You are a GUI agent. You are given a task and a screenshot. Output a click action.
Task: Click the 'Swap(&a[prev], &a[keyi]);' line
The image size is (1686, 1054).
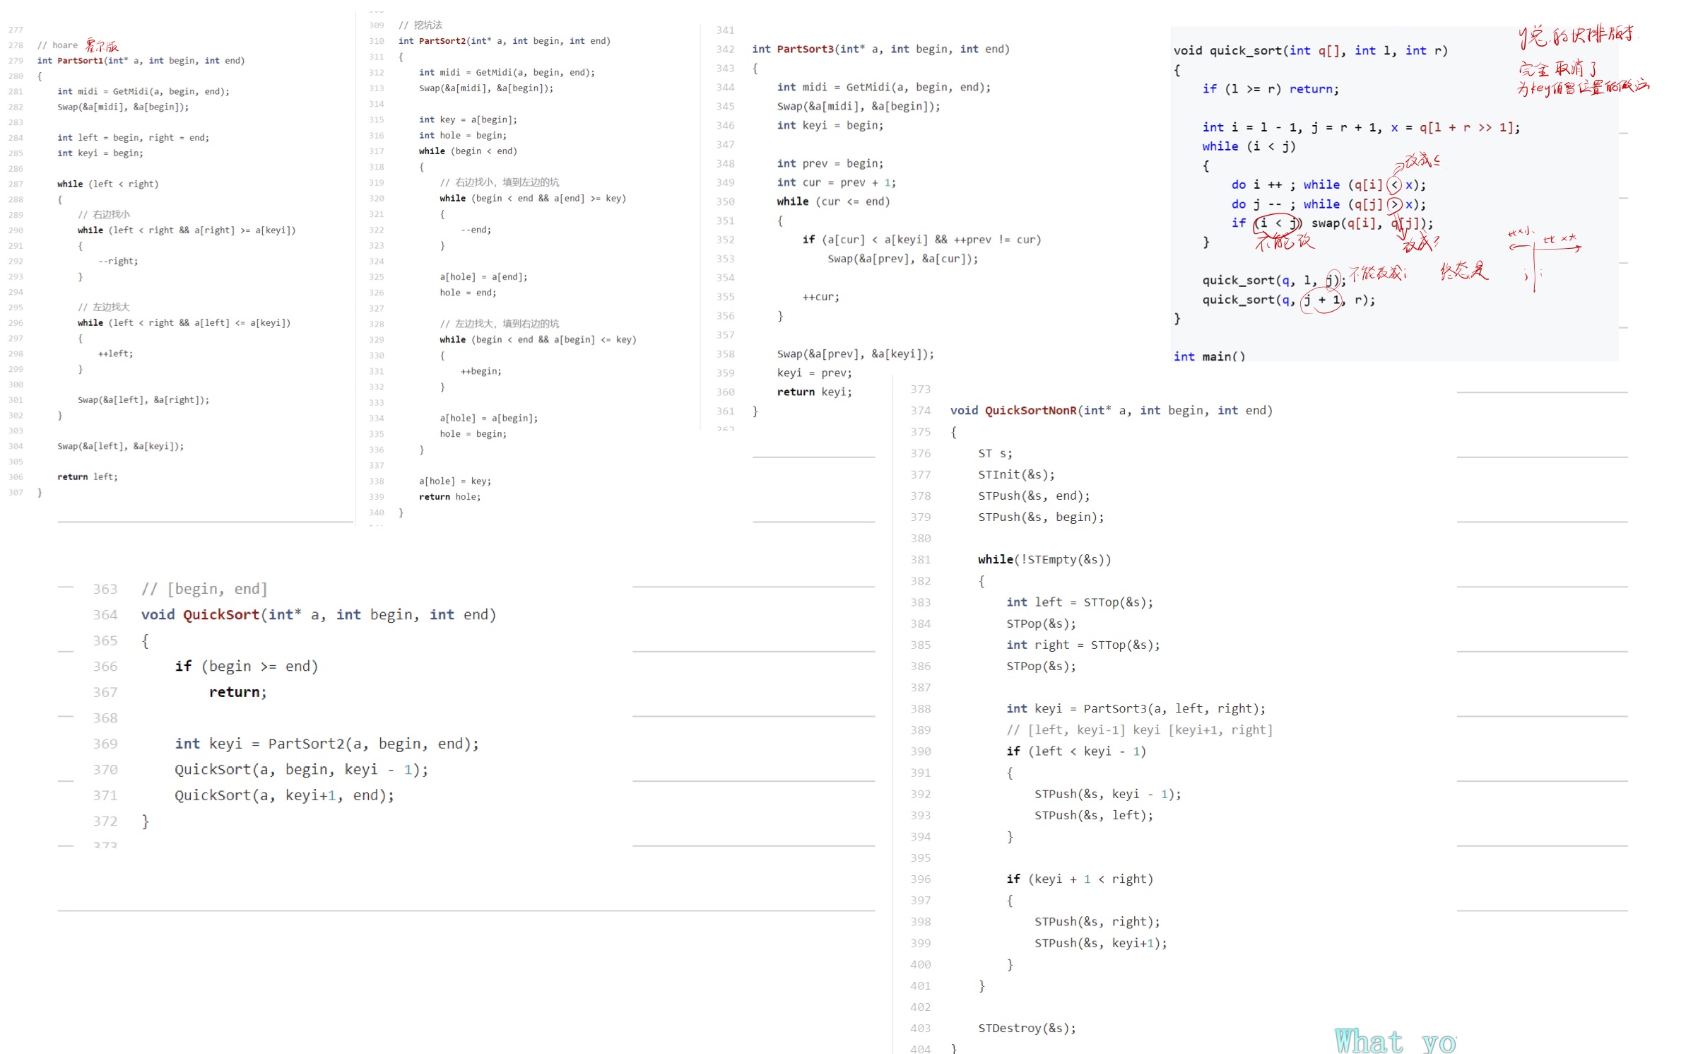854,354
